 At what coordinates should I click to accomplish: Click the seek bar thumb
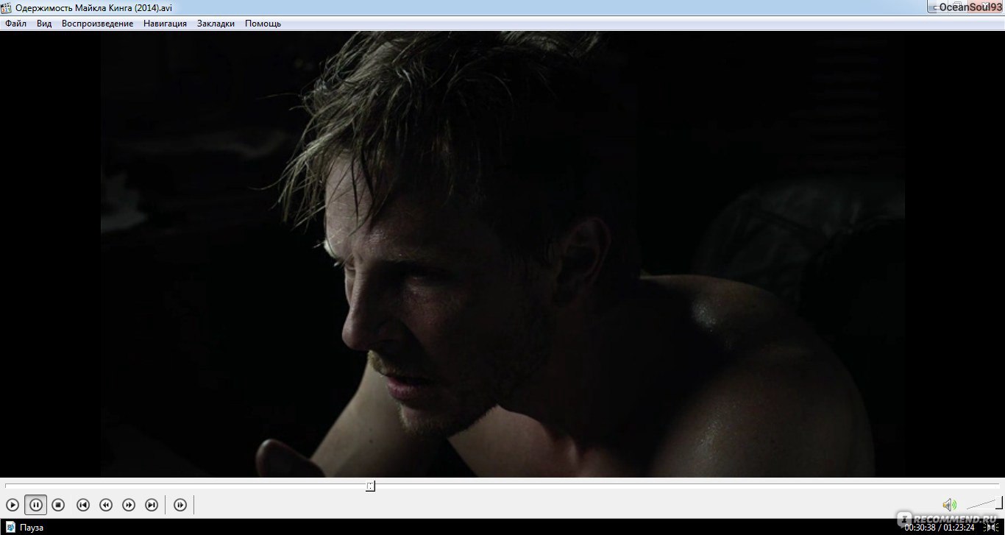pos(370,486)
